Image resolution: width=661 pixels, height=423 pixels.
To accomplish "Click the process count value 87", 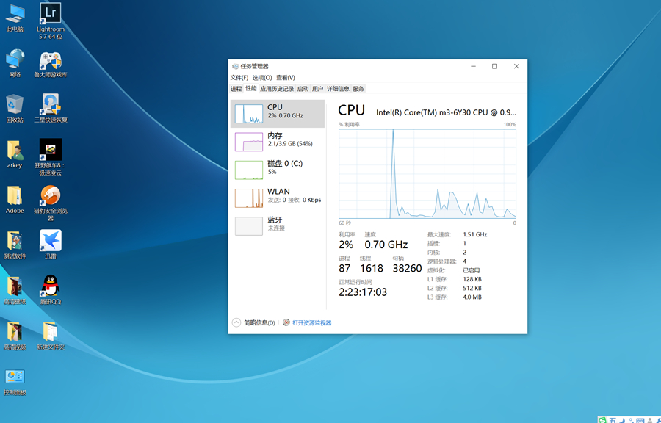I will point(344,268).
